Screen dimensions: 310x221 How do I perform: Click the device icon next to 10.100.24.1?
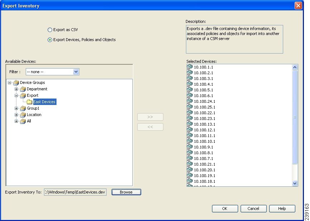click(x=190, y=101)
